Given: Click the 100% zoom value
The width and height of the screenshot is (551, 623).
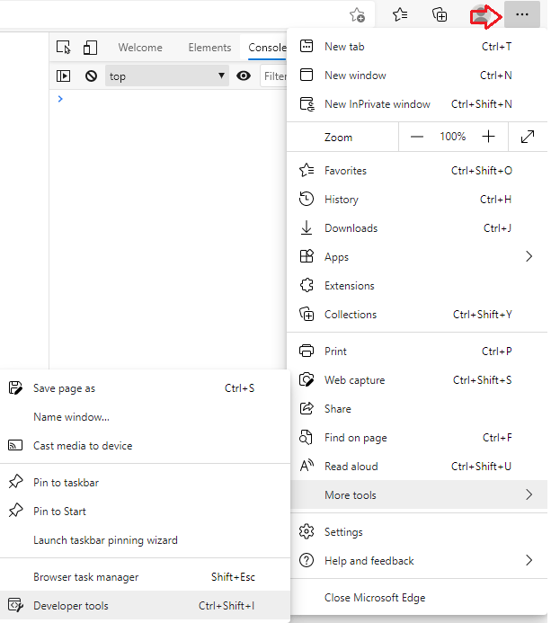Looking at the screenshot, I should point(452,137).
